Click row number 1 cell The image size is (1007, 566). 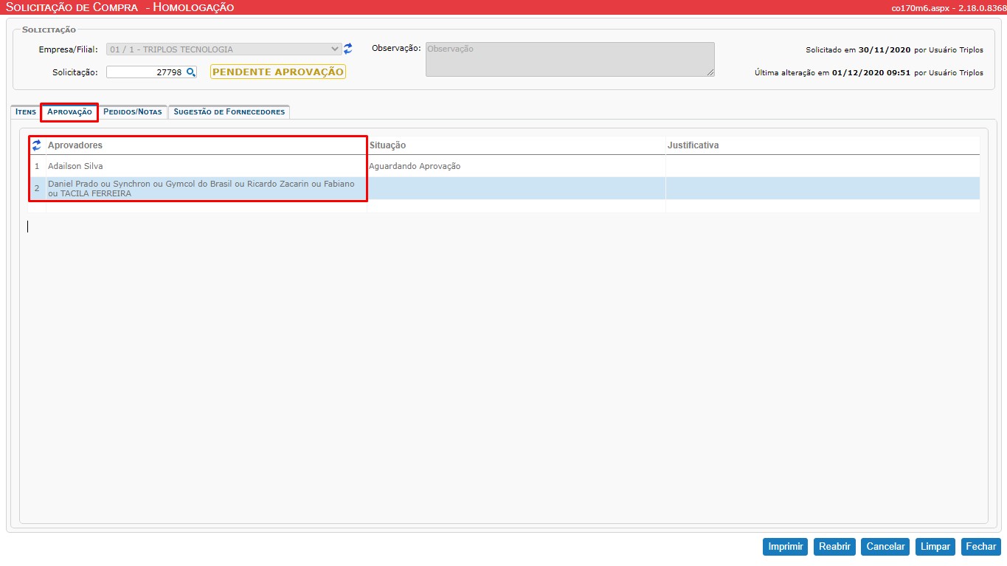pos(37,166)
